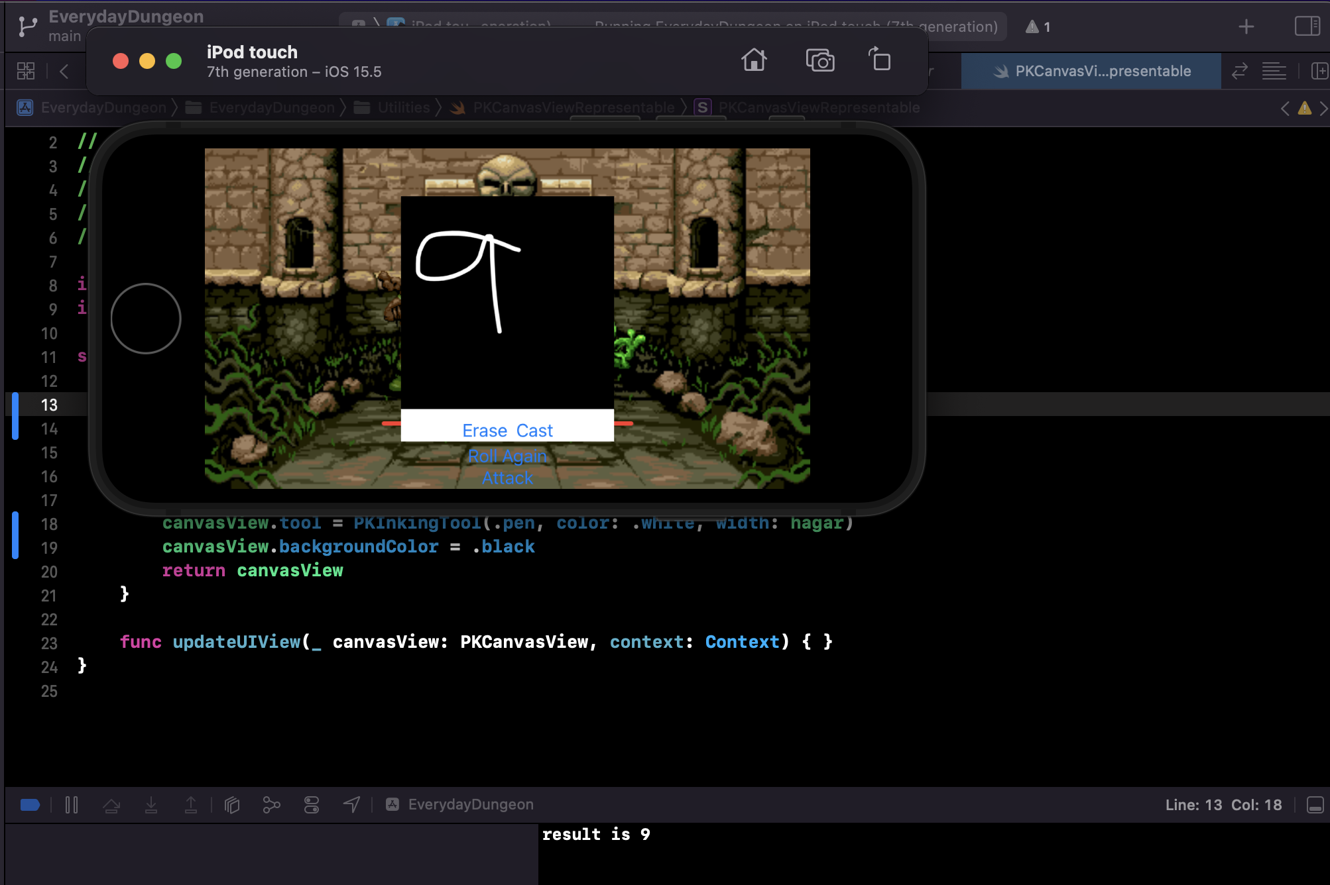Viewport: 1330px width, 885px height.
Task: Click the black drawing canvas
Action: coord(507,303)
